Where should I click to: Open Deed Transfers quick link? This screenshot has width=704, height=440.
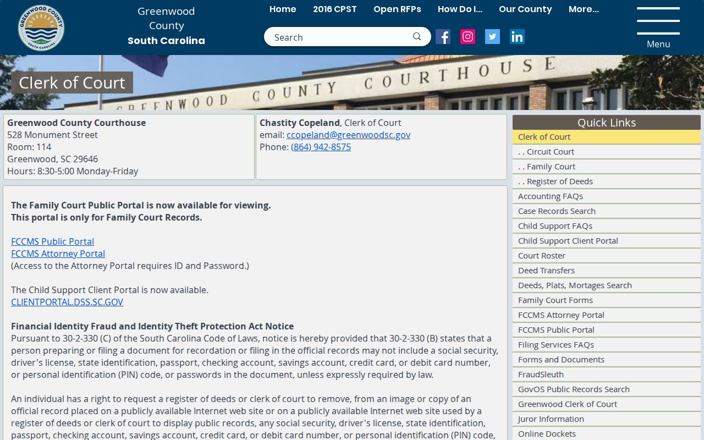click(607, 271)
